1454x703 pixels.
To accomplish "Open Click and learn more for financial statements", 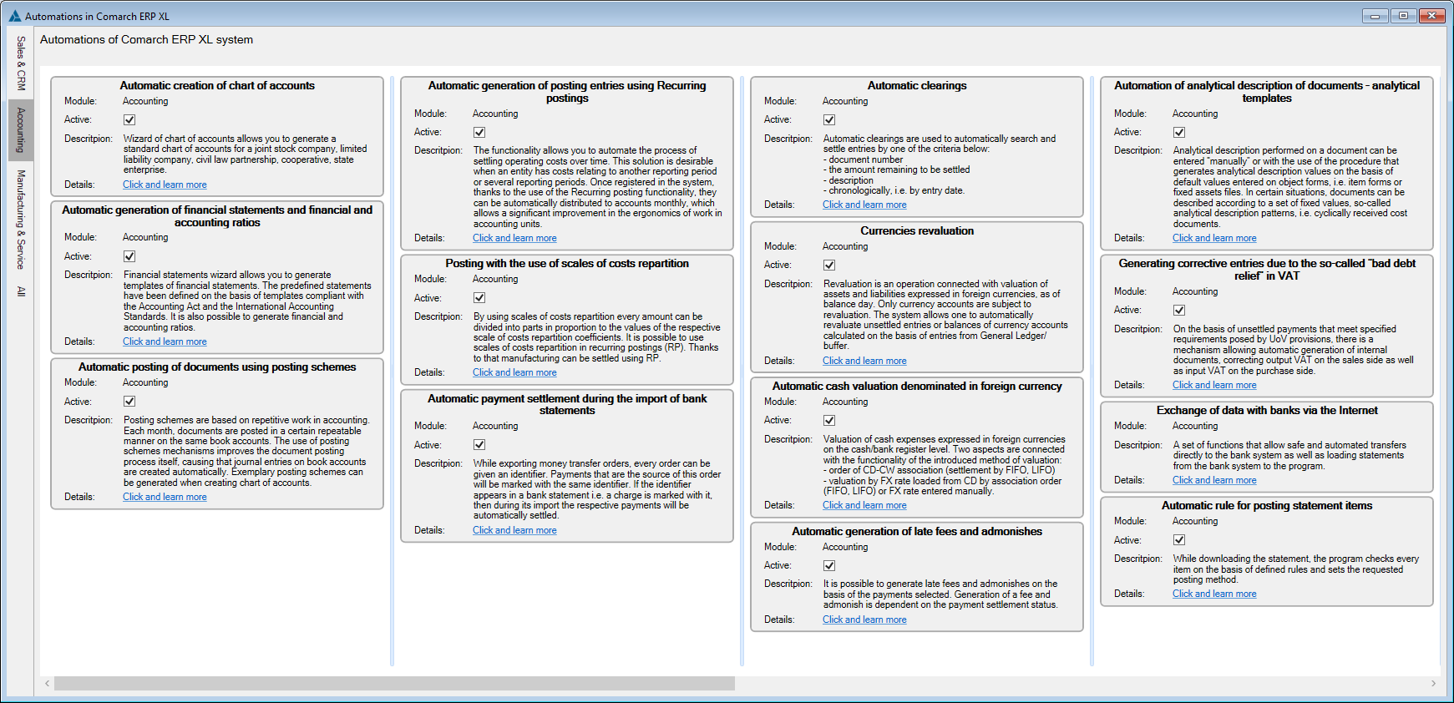I will (165, 341).
